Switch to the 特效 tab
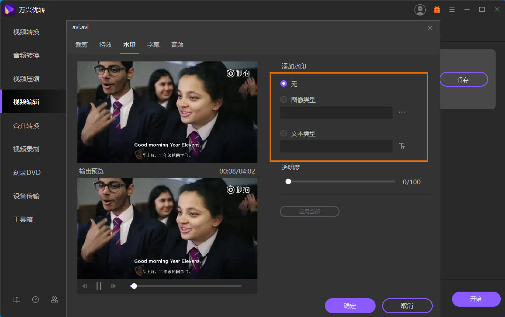 (106, 45)
